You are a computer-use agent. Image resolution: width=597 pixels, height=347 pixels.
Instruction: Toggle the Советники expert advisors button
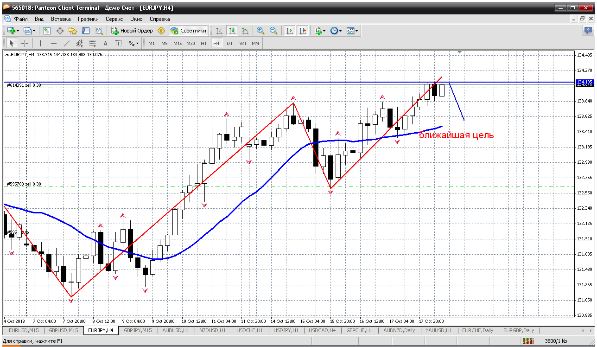pos(188,31)
